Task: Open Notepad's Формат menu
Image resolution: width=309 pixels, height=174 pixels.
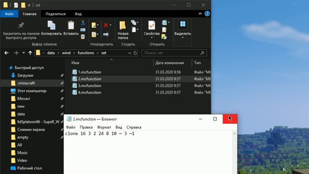Action: tap(104, 127)
